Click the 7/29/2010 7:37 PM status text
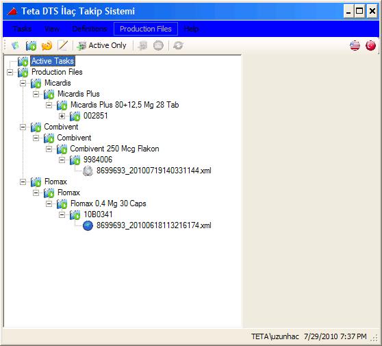 (335, 336)
